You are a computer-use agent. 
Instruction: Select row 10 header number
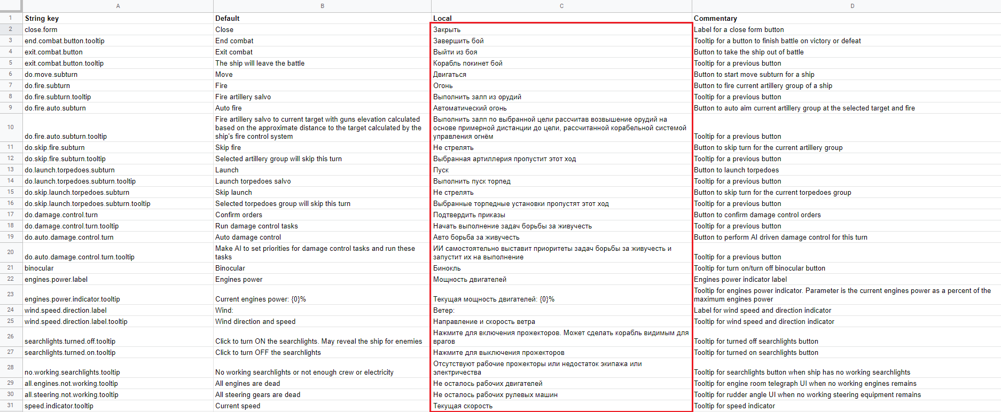pyautogui.click(x=11, y=127)
